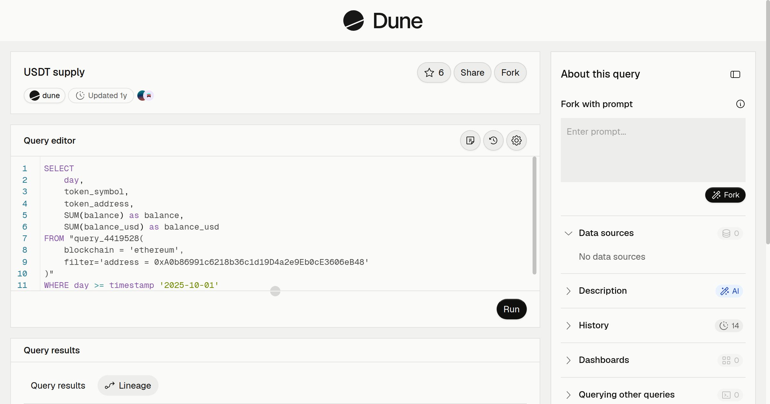The image size is (770, 404).
Task: Expand Querying other queries section
Action: [x=568, y=395]
